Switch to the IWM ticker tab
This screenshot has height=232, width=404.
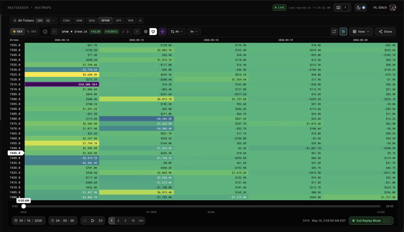click(79, 21)
